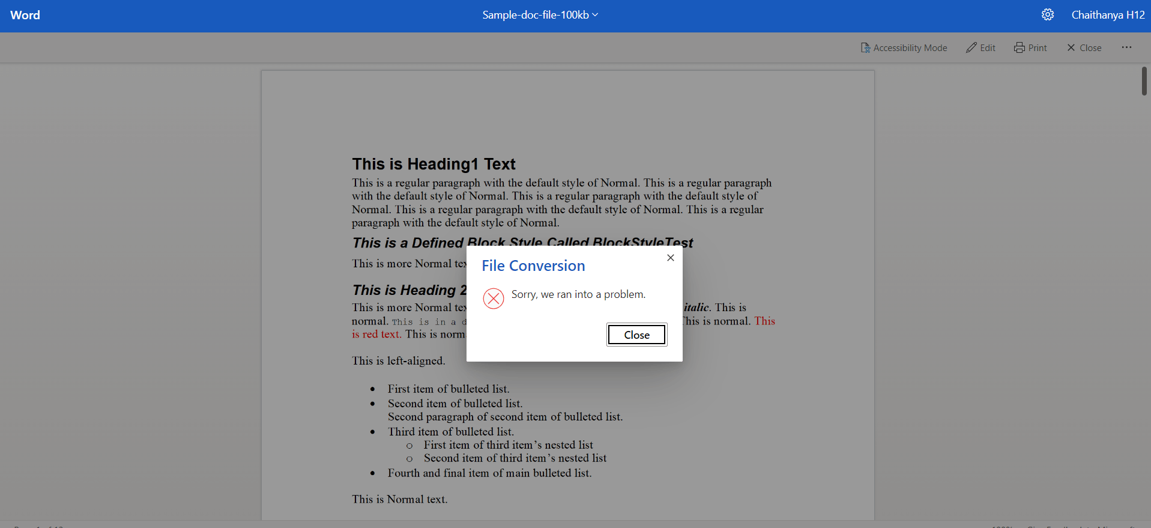Click 'This is Heading1 Text' heading
The width and height of the screenshot is (1151, 528).
[434, 164]
